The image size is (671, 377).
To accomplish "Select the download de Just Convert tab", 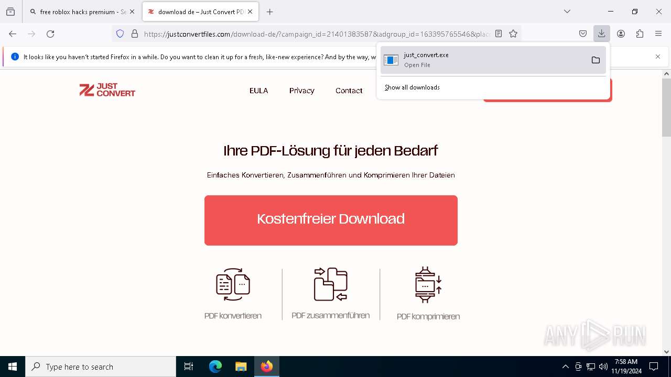I will point(200,12).
